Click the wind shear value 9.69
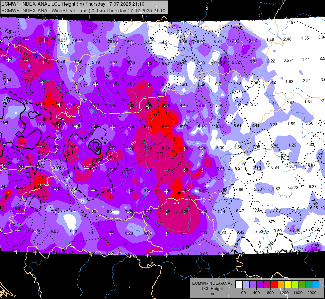 [278, 231]
